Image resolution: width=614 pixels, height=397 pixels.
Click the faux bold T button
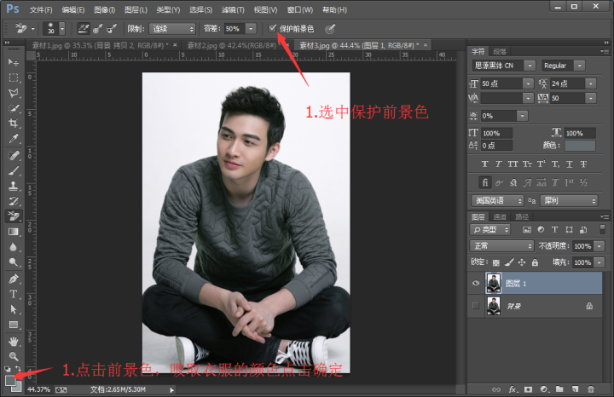pos(485,164)
